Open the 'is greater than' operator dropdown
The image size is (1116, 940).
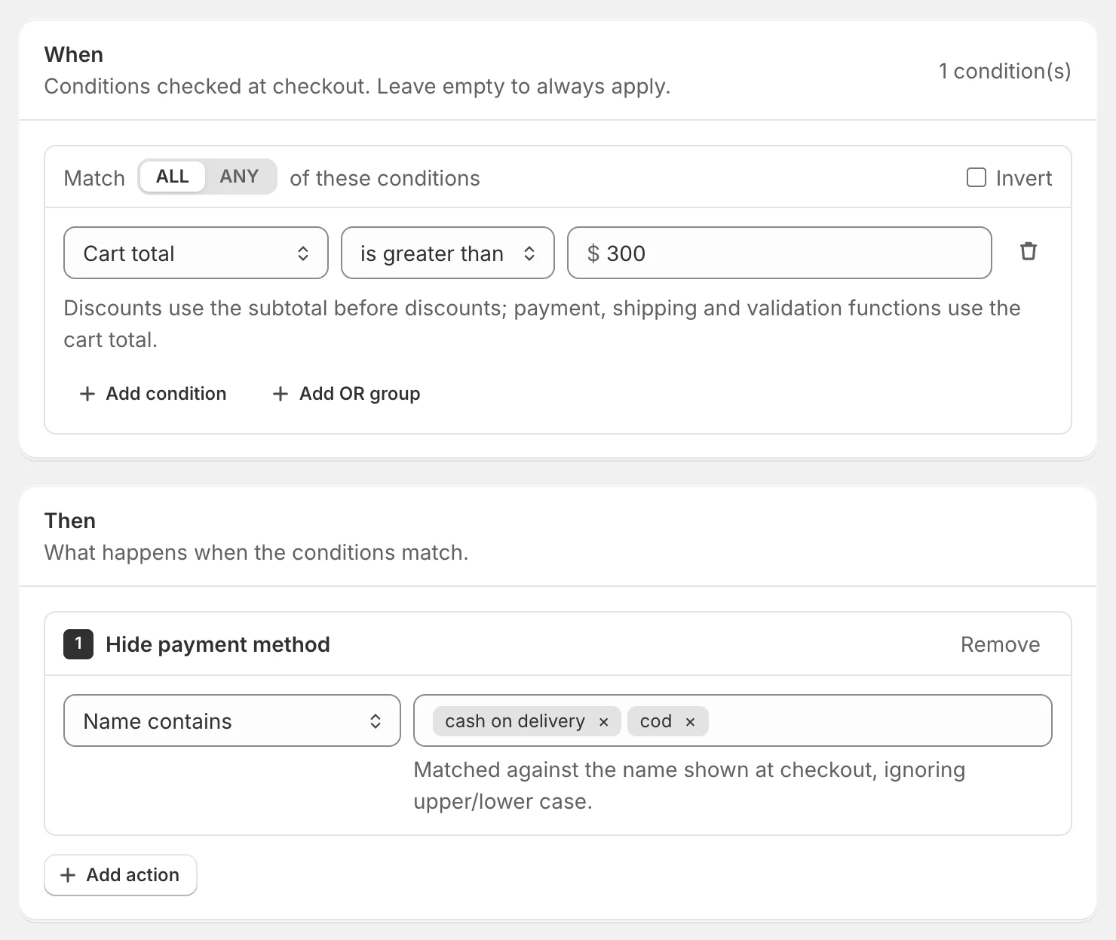(448, 253)
